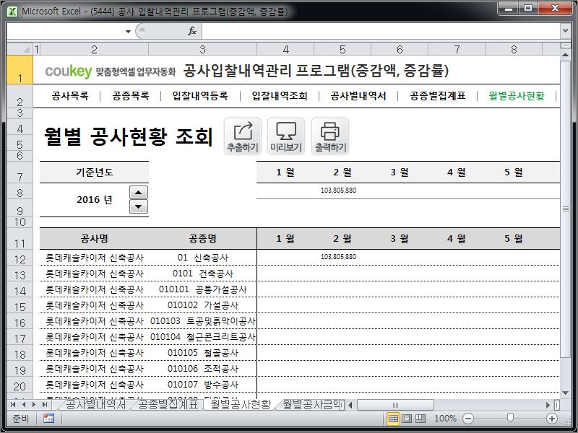
Task: Go to first sheet tab arrow
Action: (x=14, y=405)
